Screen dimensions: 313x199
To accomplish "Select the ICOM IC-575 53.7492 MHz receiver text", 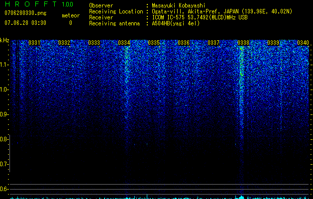I will 200,17.
